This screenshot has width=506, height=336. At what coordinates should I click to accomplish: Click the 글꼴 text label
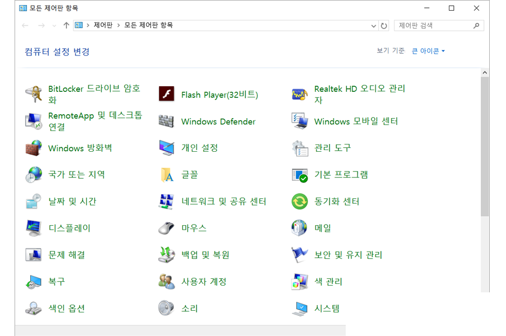[x=189, y=175]
